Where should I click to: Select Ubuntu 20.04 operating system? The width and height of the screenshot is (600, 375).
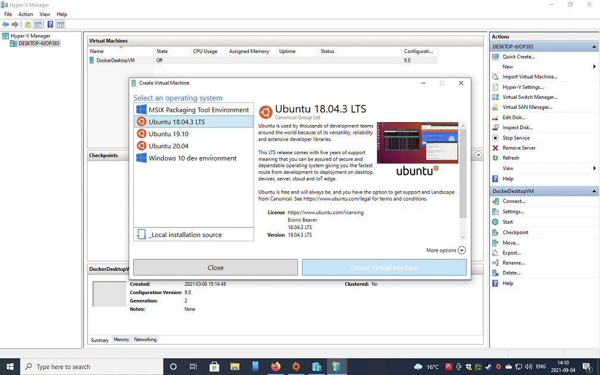tap(193, 146)
